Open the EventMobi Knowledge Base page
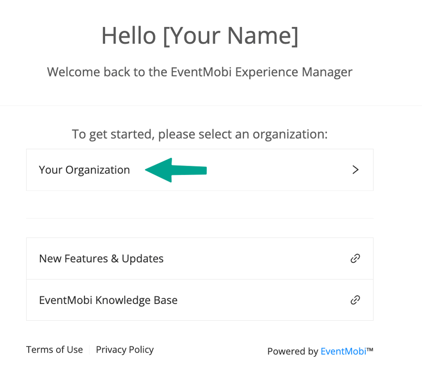This screenshot has width=422, height=385. click(108, 300)
